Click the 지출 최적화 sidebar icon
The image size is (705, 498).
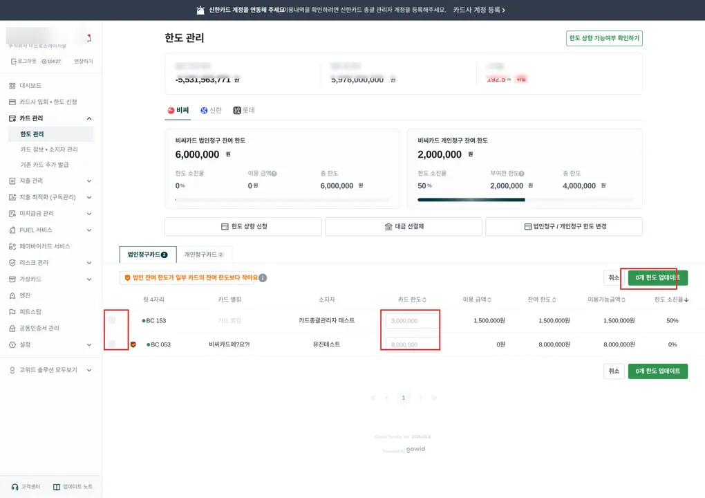click(12, 198)
